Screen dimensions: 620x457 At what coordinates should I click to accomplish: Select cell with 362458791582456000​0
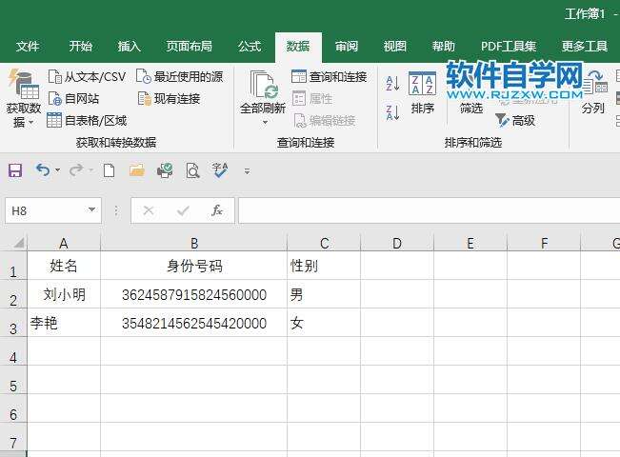tap(193, 294)
